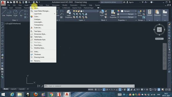Choose Drawing Limits menu entry

pos(39,57)
